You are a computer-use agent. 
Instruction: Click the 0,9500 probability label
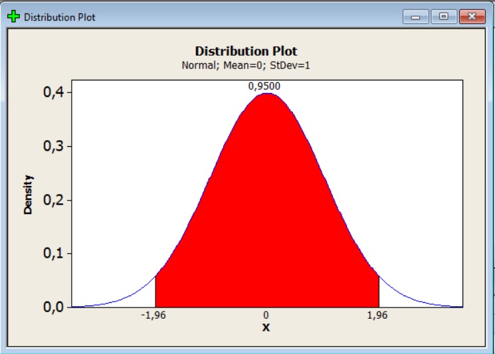[x=264, y=86]
